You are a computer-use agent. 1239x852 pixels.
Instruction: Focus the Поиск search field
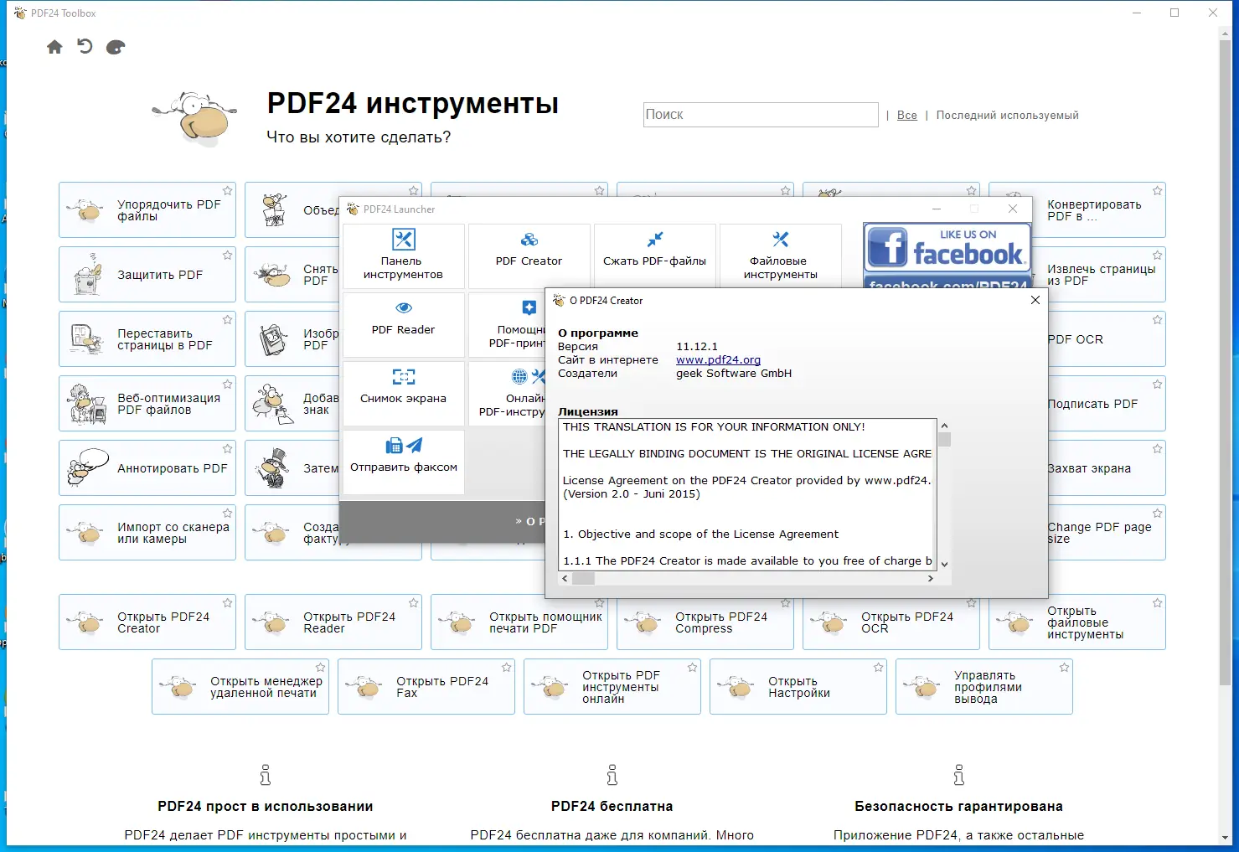click(x=761, y=115)
